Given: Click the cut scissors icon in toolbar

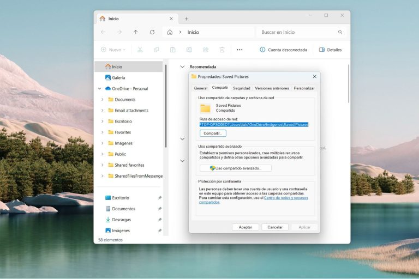Looking at the screenshot, I should (x=140, y=50).
